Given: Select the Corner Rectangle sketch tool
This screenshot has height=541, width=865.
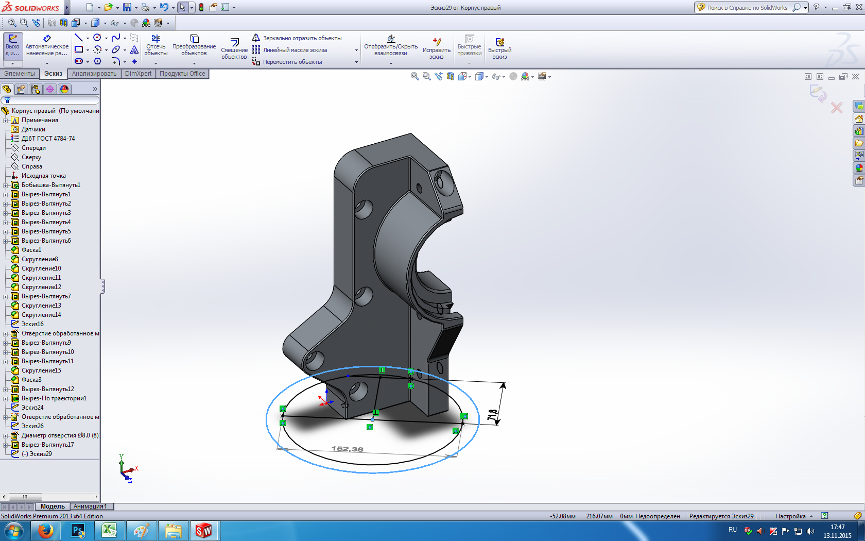Looking at the screenshot, I should point(79,49).
